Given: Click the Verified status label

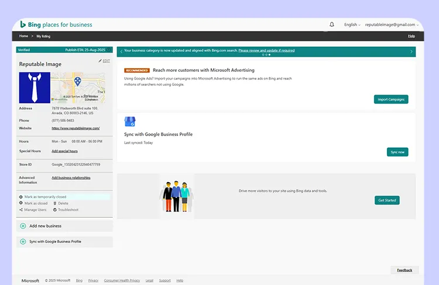Looking at the screenshot, I should coord(24,50).
